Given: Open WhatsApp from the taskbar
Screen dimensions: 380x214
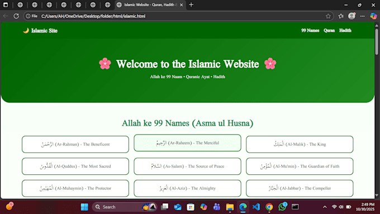Looking at the screenshot, I should [282, 207].
